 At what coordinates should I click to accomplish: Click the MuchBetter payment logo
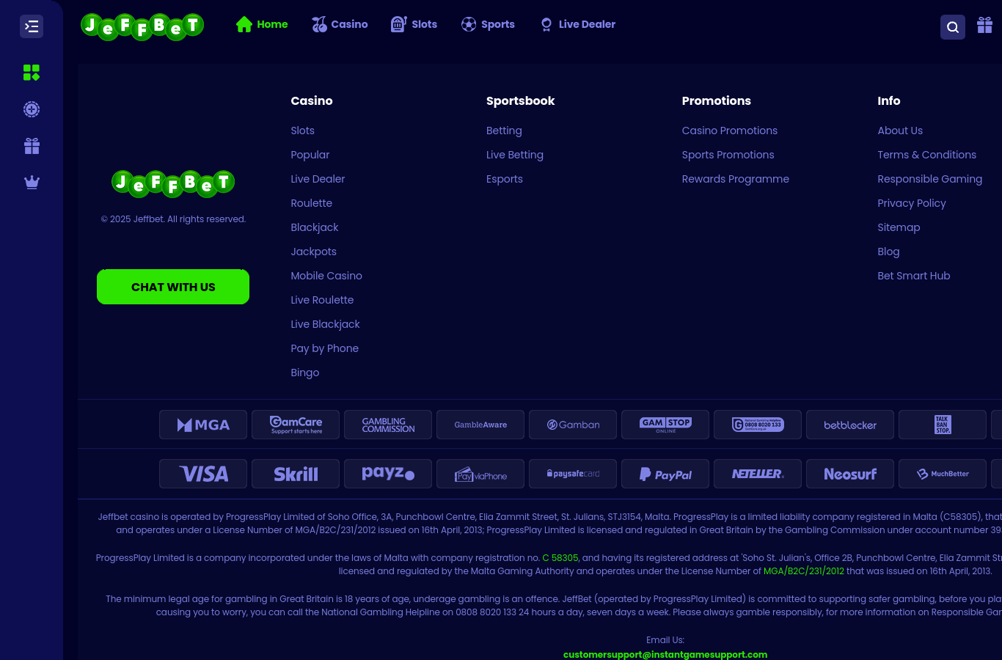click(x=943, y=474)
